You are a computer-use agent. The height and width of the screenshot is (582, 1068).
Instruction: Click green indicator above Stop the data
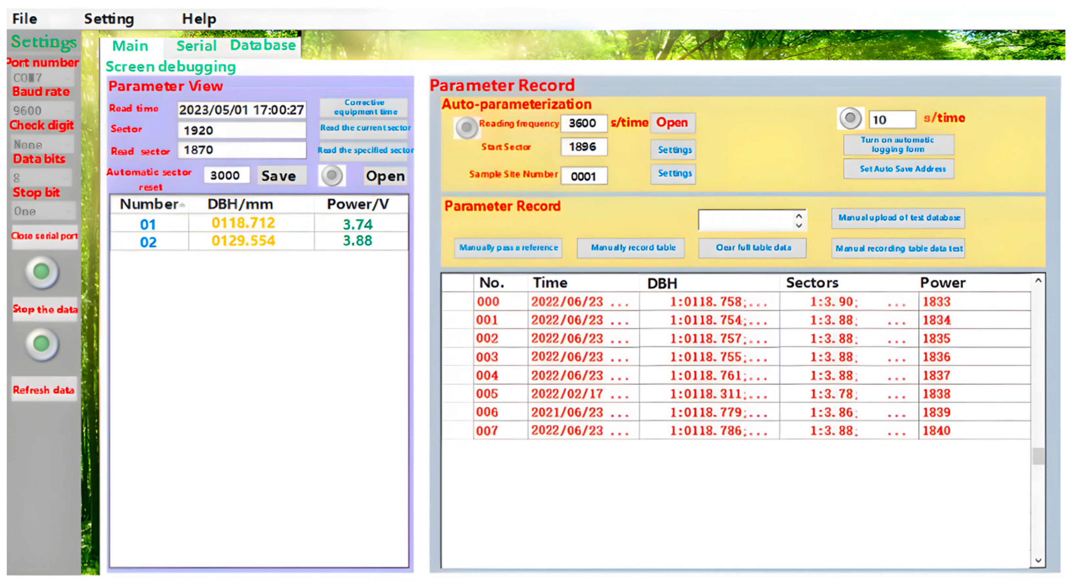41,272
